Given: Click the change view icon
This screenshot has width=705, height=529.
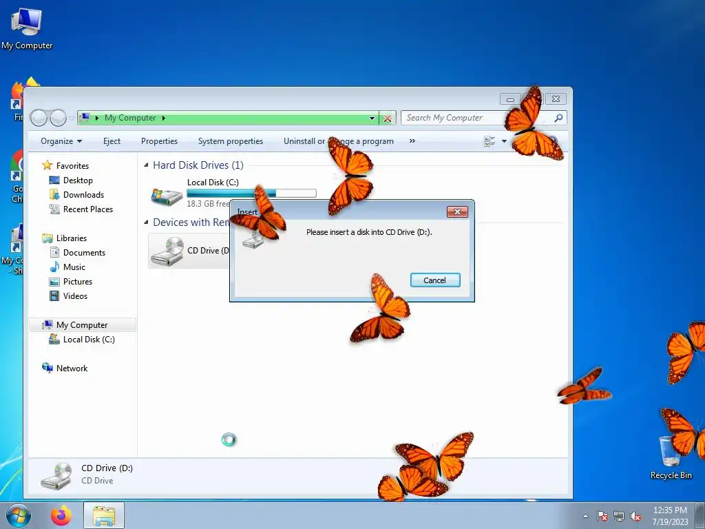Looking at the screenshot, I should point(490,141).
